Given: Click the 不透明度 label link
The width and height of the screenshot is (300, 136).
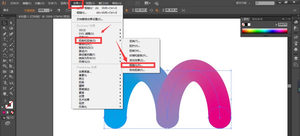Looking at the screenshot, I should click(30, 10).
